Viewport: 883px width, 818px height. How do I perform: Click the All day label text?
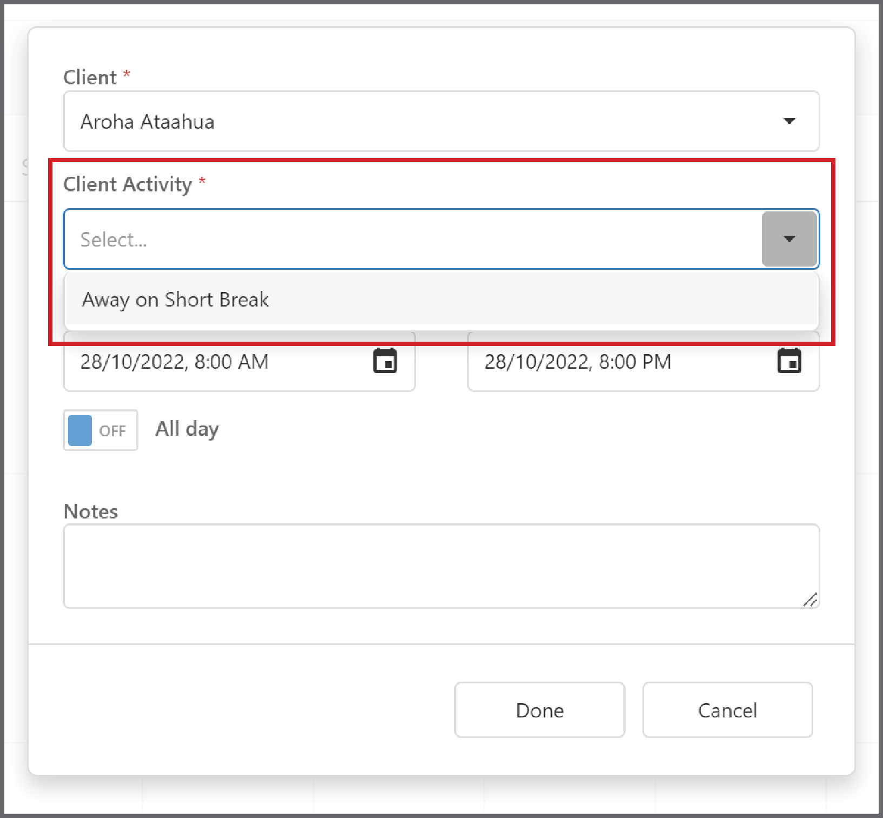[x=187, y=429]
